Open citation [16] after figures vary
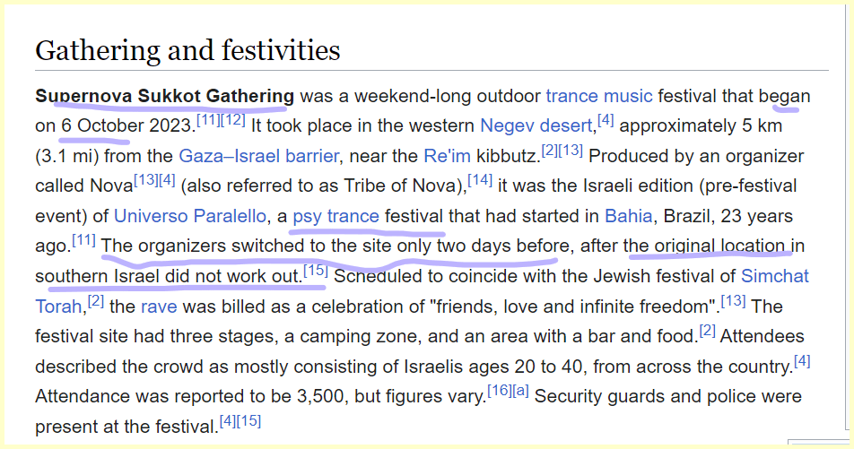Screen dimensions: 854x449 point(498,391)
